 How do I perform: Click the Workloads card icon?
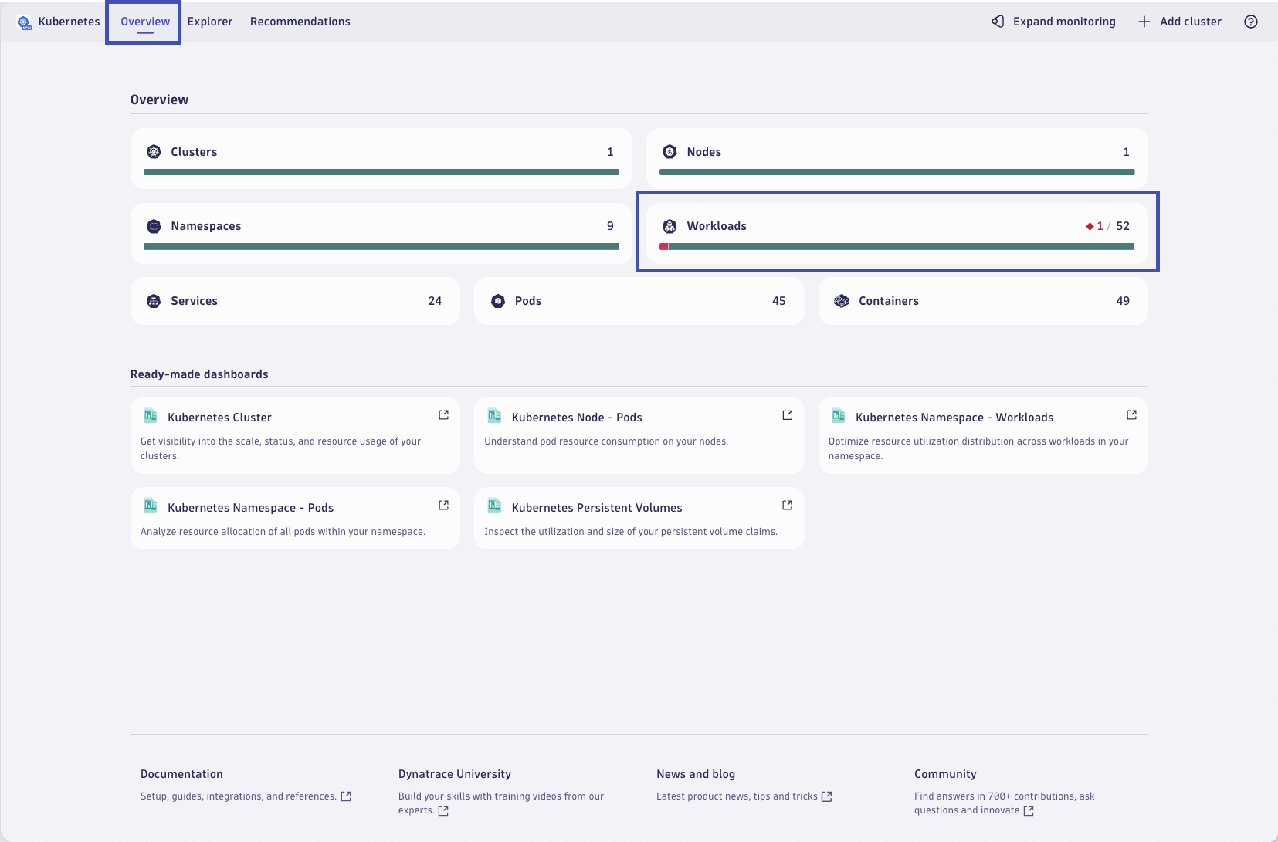(670, 226)
